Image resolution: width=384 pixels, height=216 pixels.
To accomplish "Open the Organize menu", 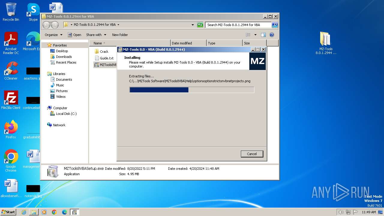I will point(53,35).
